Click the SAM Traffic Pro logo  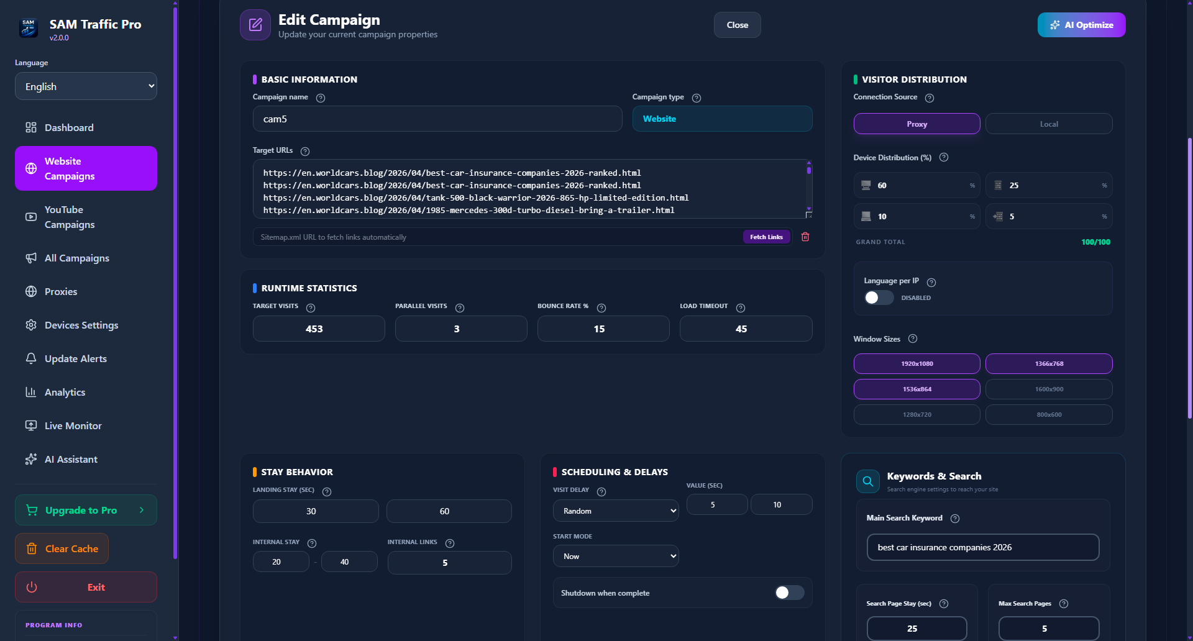tap(29, 28)
